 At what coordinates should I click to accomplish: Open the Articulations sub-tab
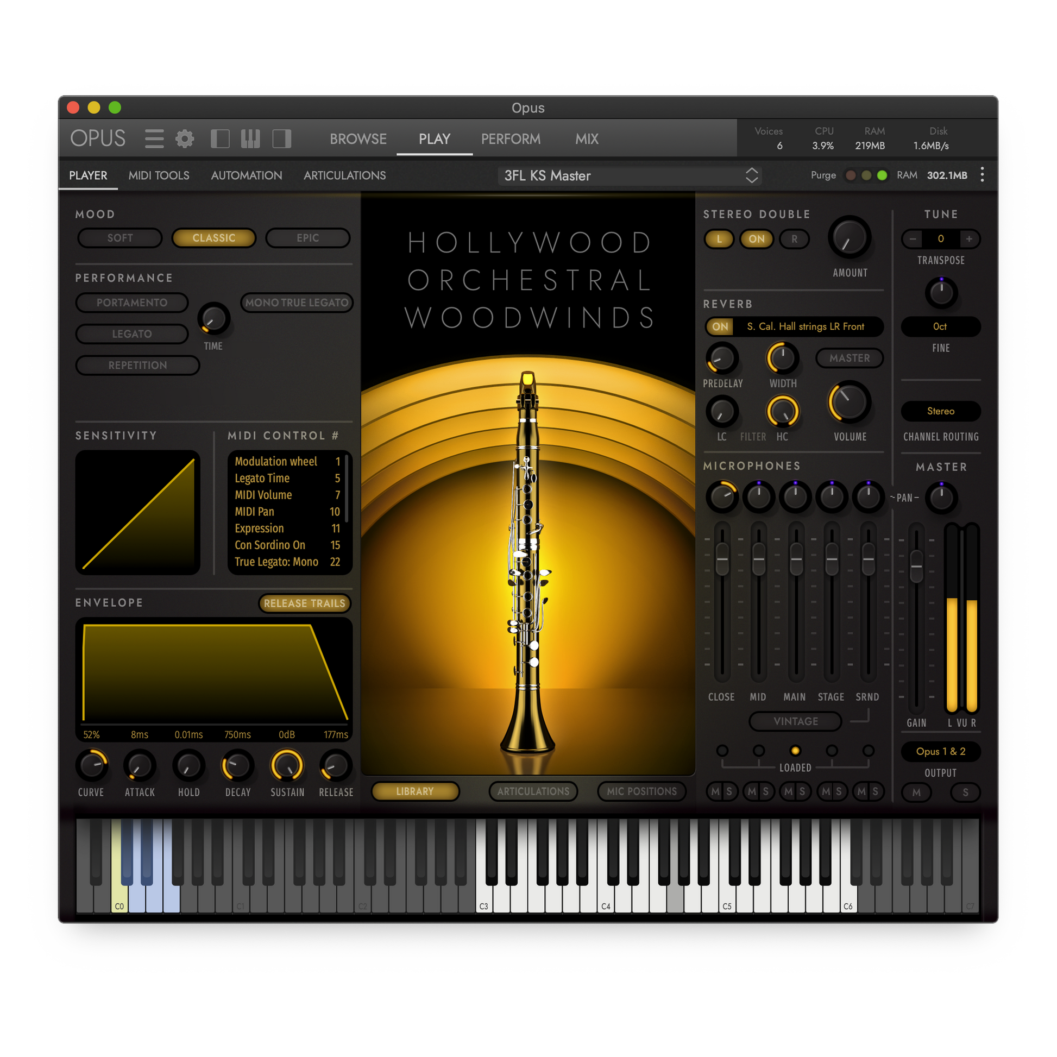pyautogui.click(x=345, y=175)
